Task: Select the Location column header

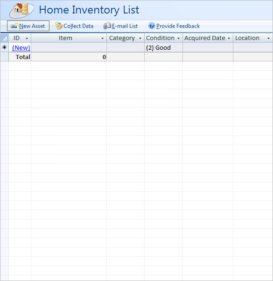Action: pos(253,38)
